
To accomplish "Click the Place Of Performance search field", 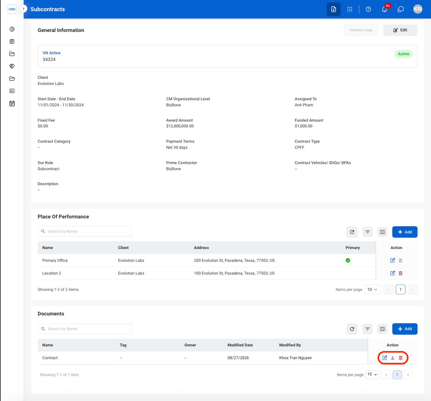I will click(85, 231).
